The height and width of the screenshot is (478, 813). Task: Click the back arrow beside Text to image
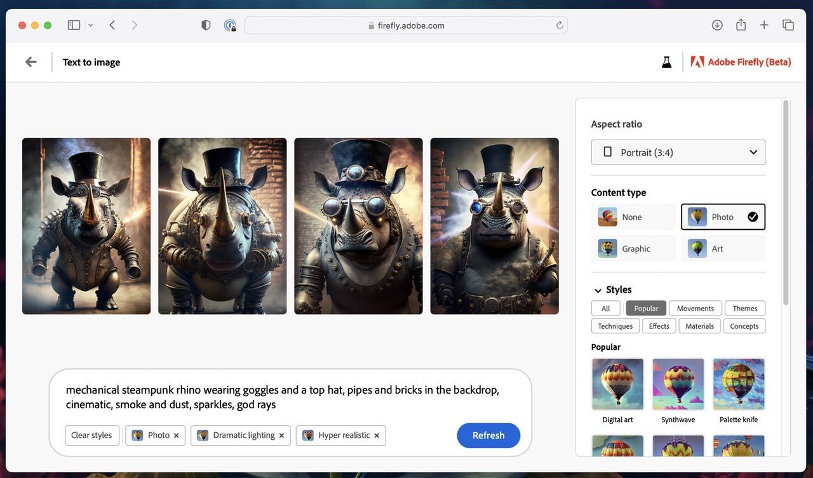pyautogui.click(x=30, y=62)
